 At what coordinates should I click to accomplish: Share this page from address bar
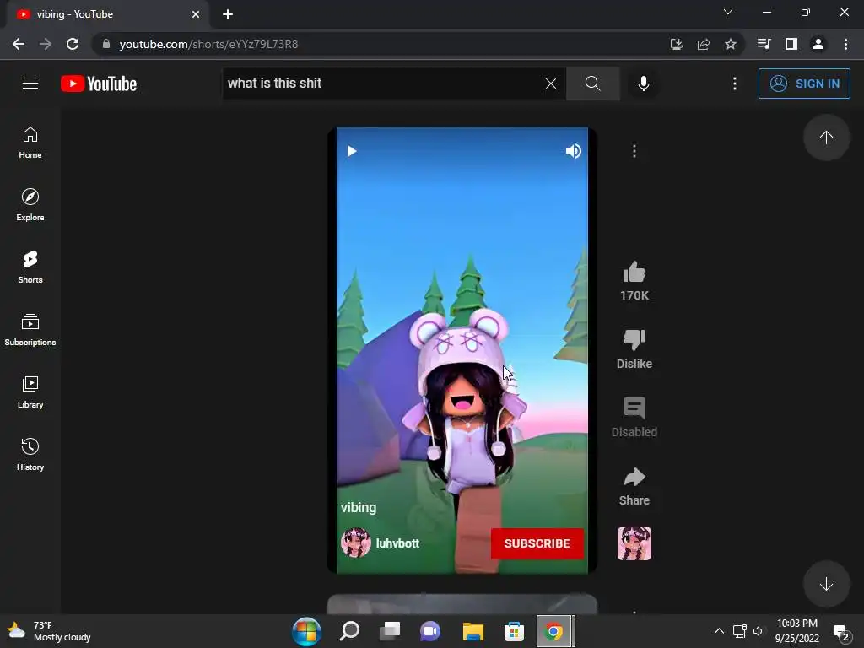coord(704,44)
